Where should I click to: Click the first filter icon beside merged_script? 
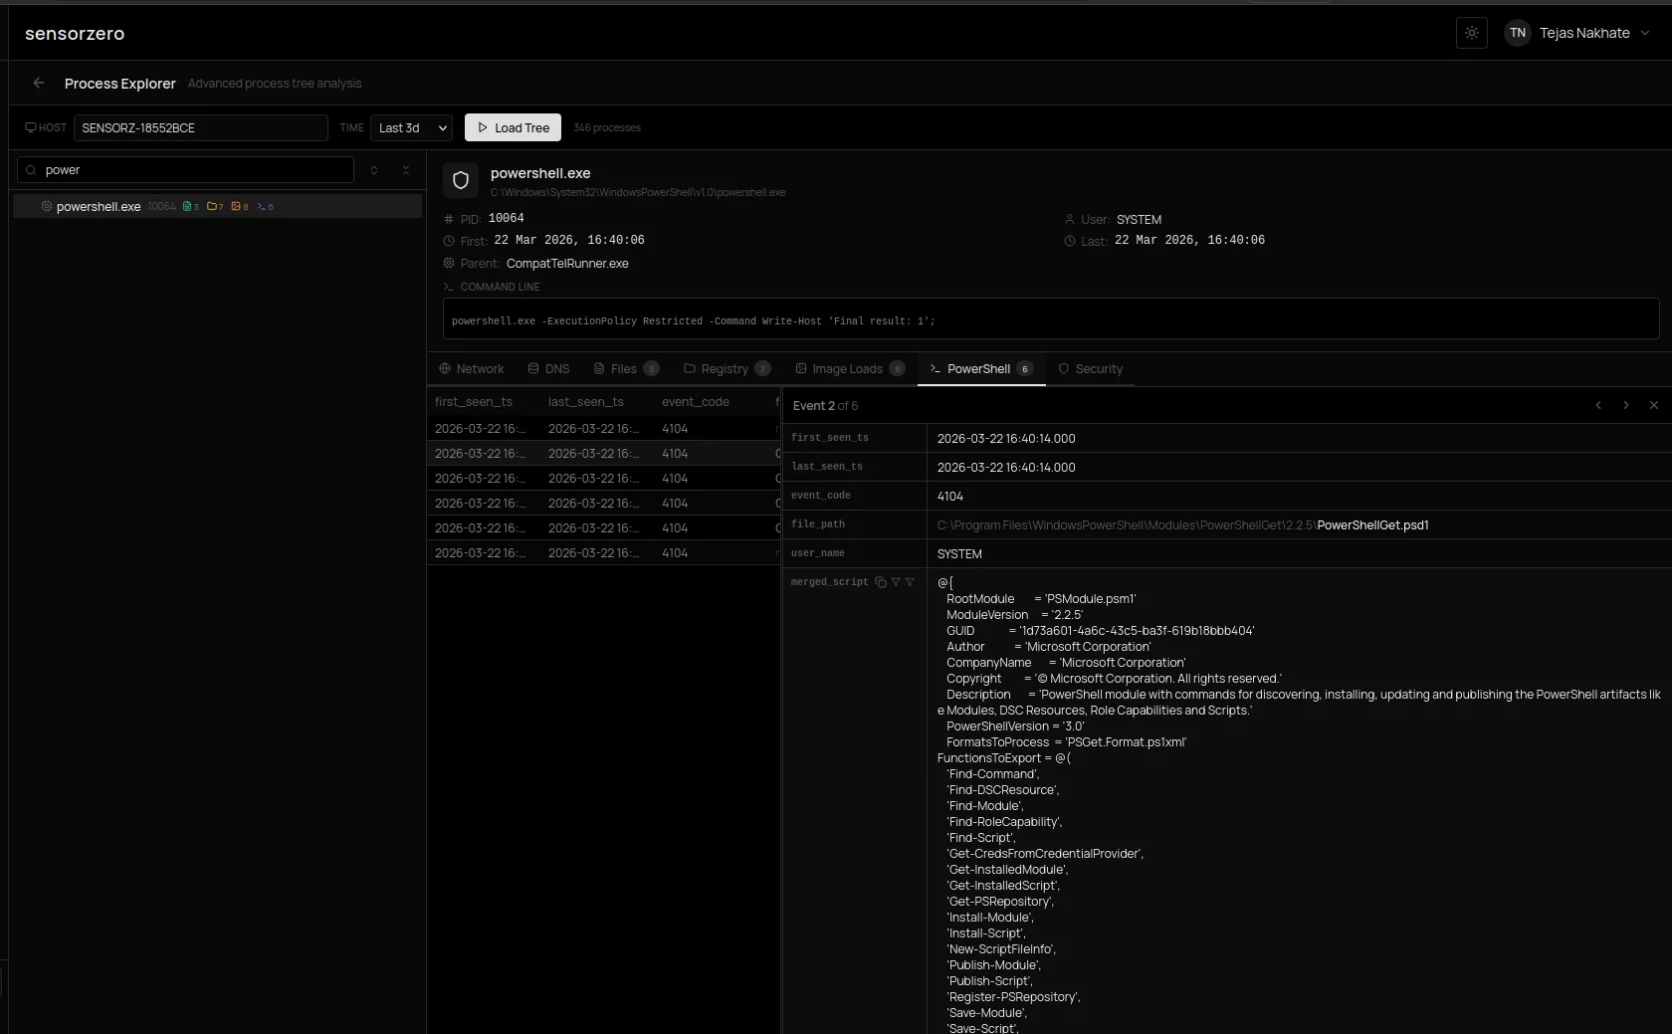(896, 582)
